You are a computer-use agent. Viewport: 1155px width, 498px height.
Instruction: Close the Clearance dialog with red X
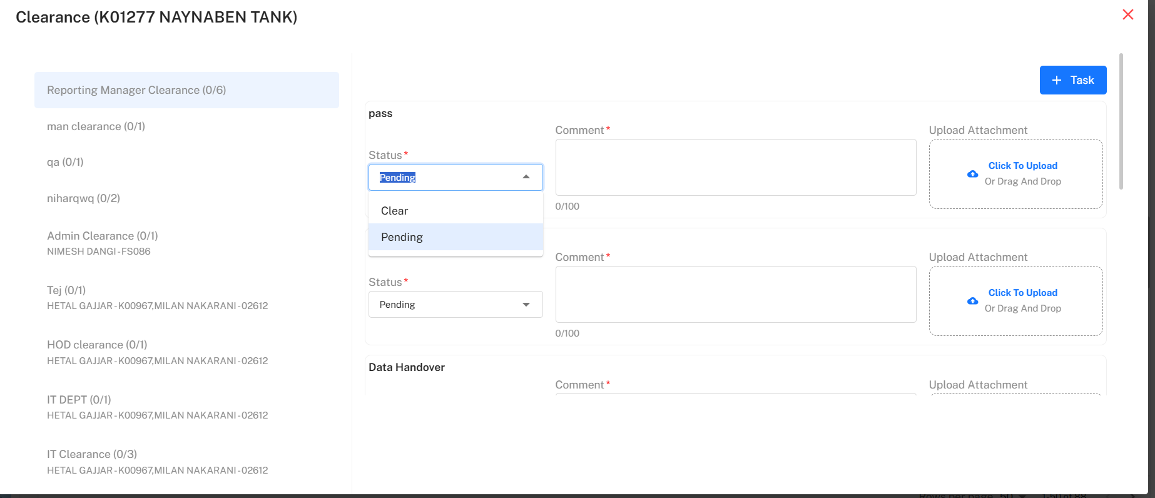tap(1127, 14)
